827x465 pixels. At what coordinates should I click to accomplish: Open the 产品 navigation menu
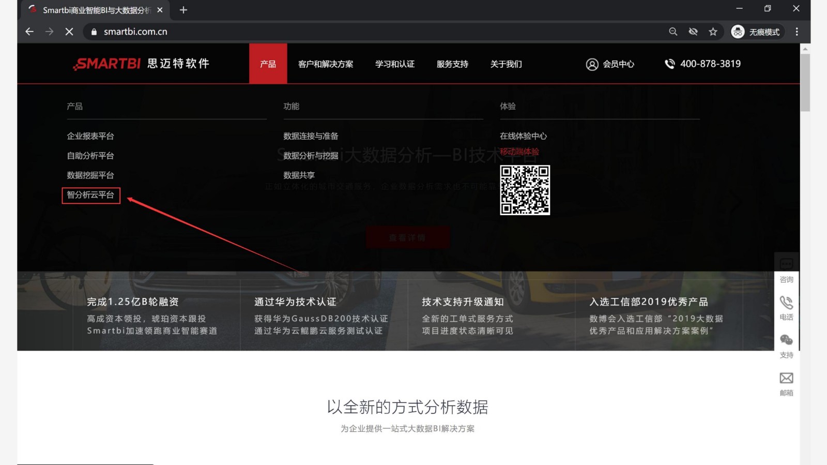[x=268, y=64]
